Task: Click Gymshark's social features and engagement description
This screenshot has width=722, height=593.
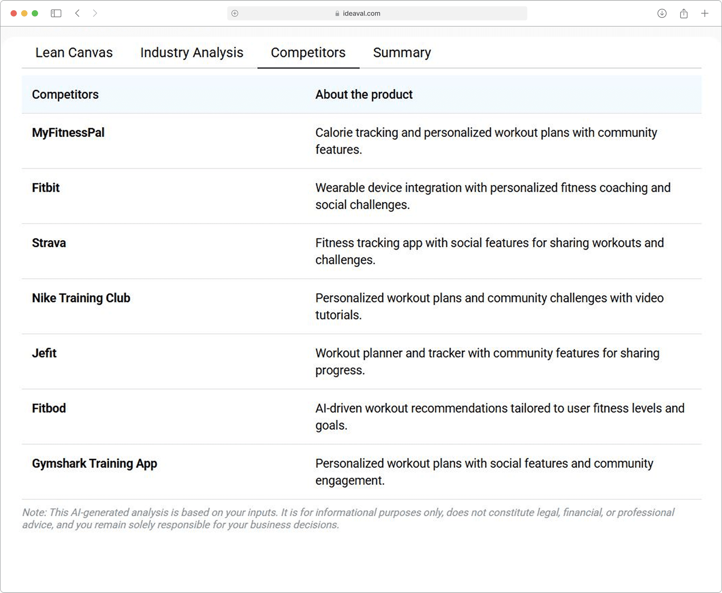Action: (x=484, y=472)
